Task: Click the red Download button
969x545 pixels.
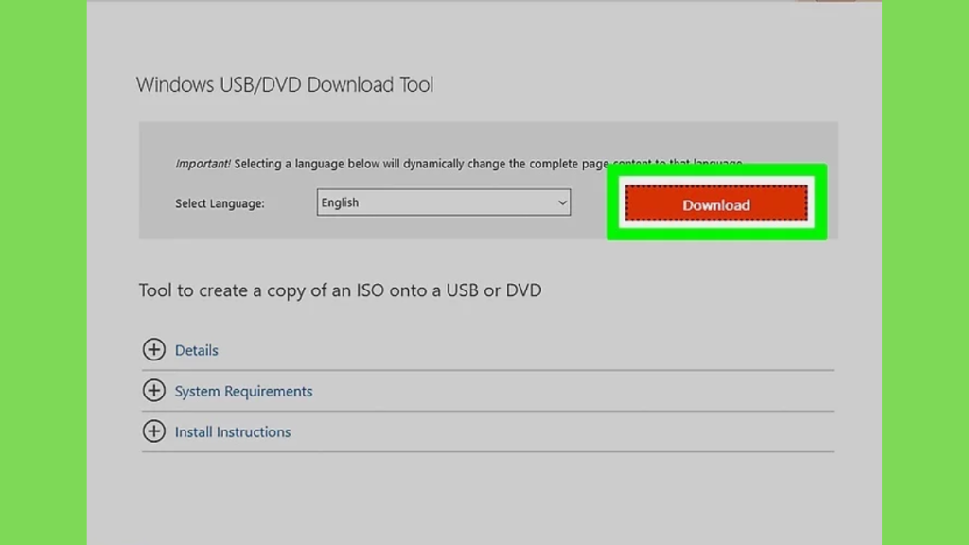Action: (716, 203)
